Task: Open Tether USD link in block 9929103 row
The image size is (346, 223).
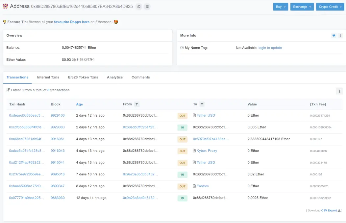Action: point(206,115)
